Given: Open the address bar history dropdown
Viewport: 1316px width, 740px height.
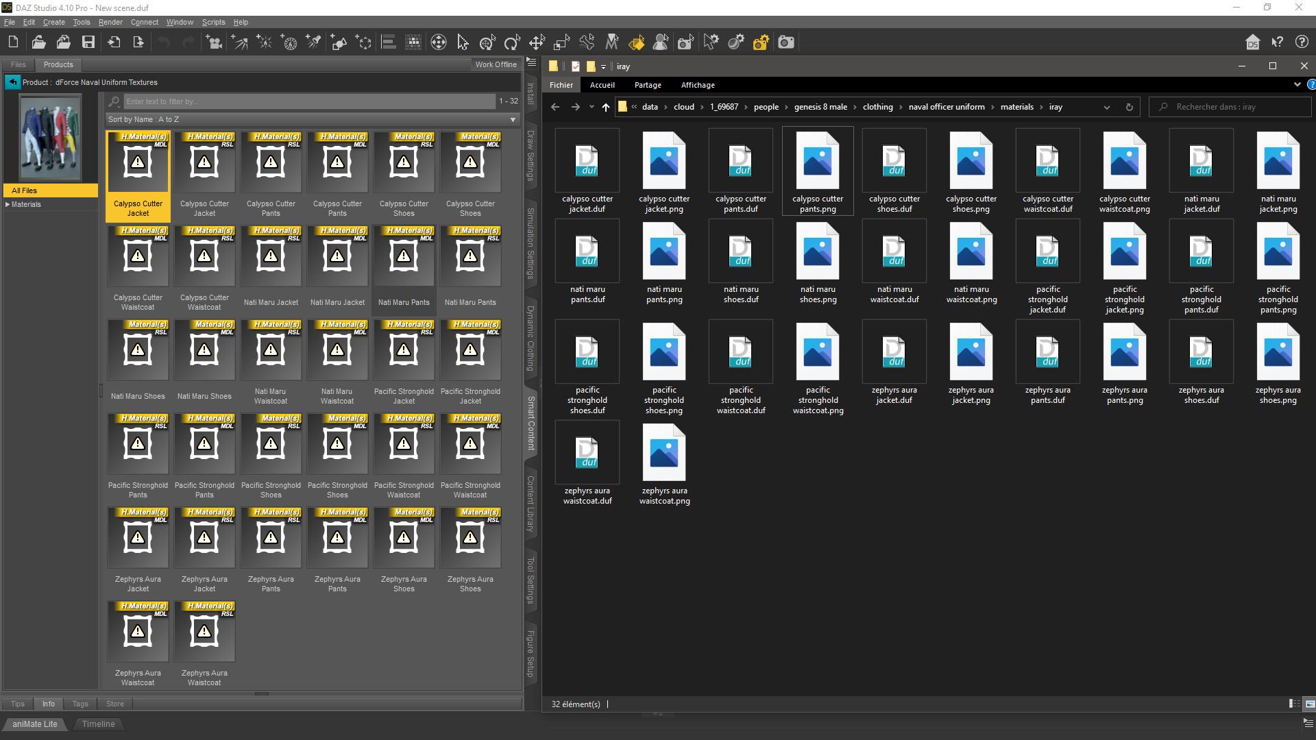Looking at the screenshot, I should click(x=1106, y=107).
